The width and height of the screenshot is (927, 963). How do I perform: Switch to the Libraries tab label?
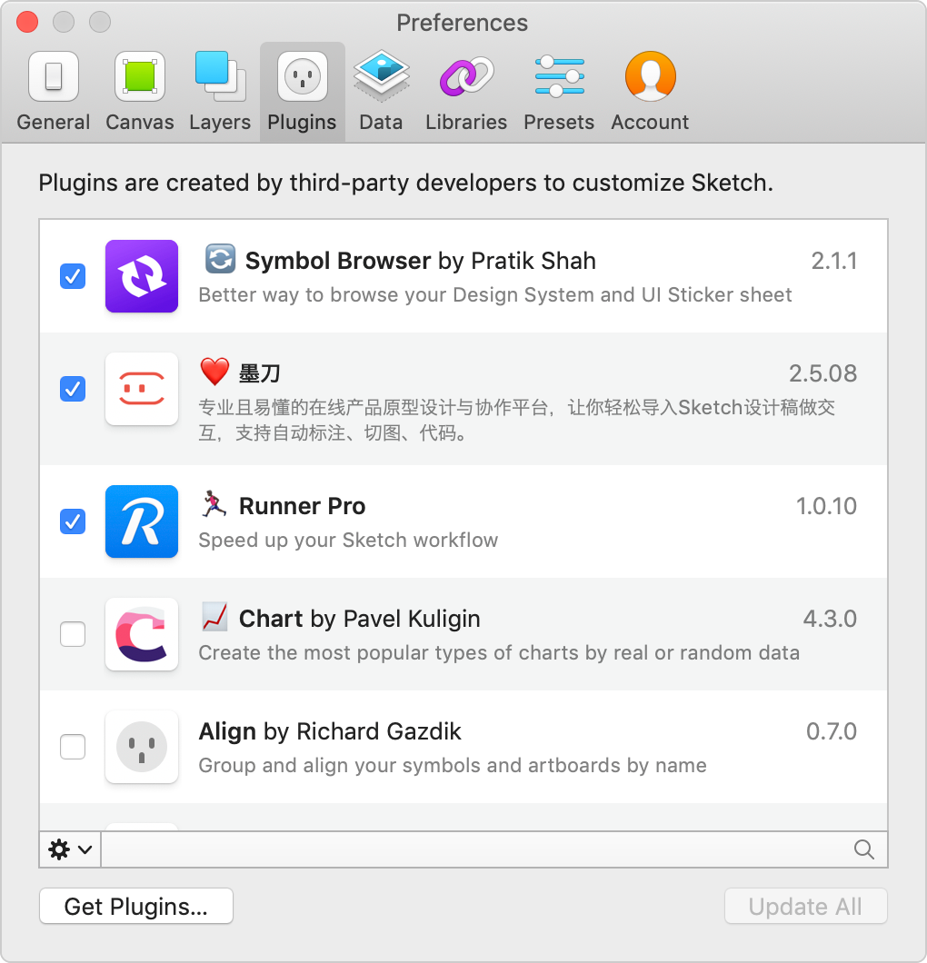coord(466,123)
